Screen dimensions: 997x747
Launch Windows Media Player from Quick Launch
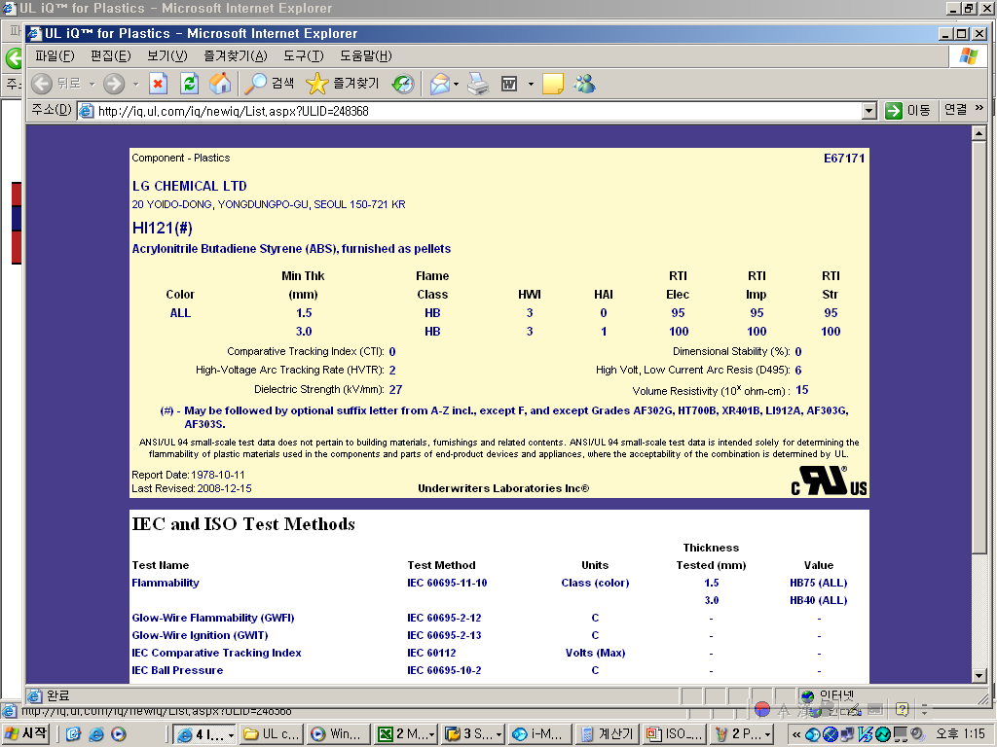point(118,734)
